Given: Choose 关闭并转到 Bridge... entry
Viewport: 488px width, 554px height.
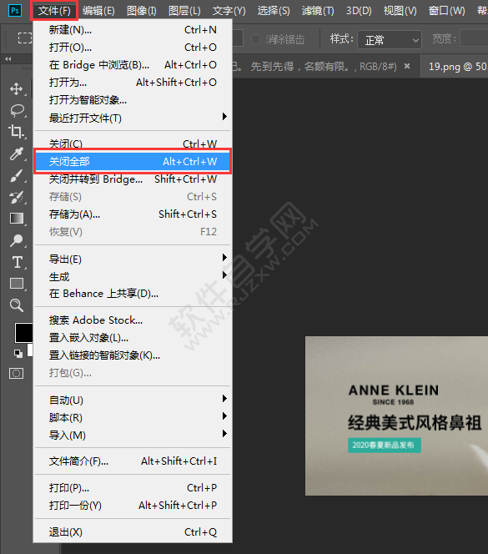Looking at the screenshot, I should click(x=133, y=179).
